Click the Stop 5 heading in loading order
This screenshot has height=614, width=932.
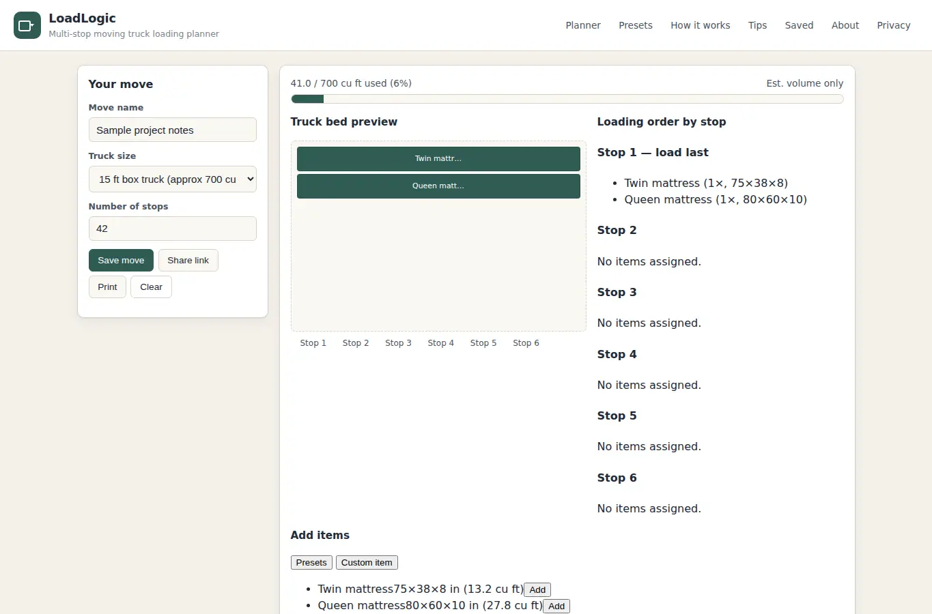[617, 415]
